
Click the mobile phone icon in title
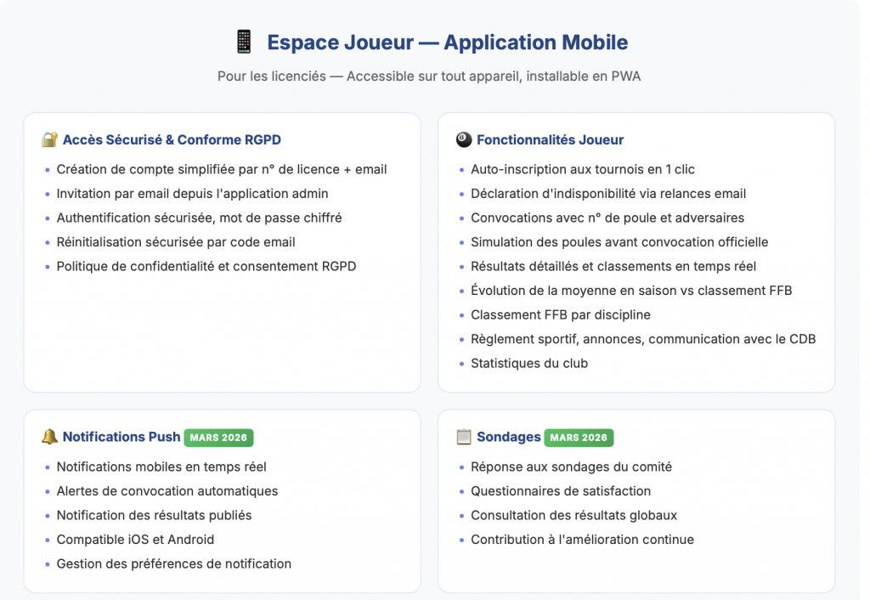coord(244,42)
